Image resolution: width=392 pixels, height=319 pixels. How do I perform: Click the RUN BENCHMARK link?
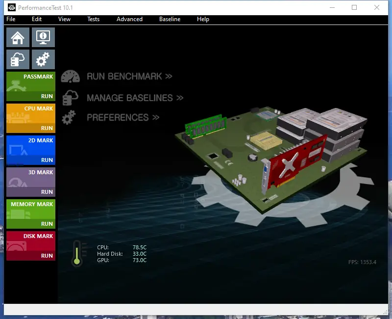(129, 77)
